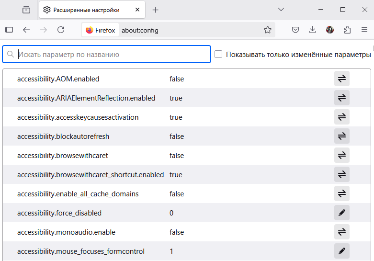
Task: Click the reload page icon
Action: [x=61, y=30]
